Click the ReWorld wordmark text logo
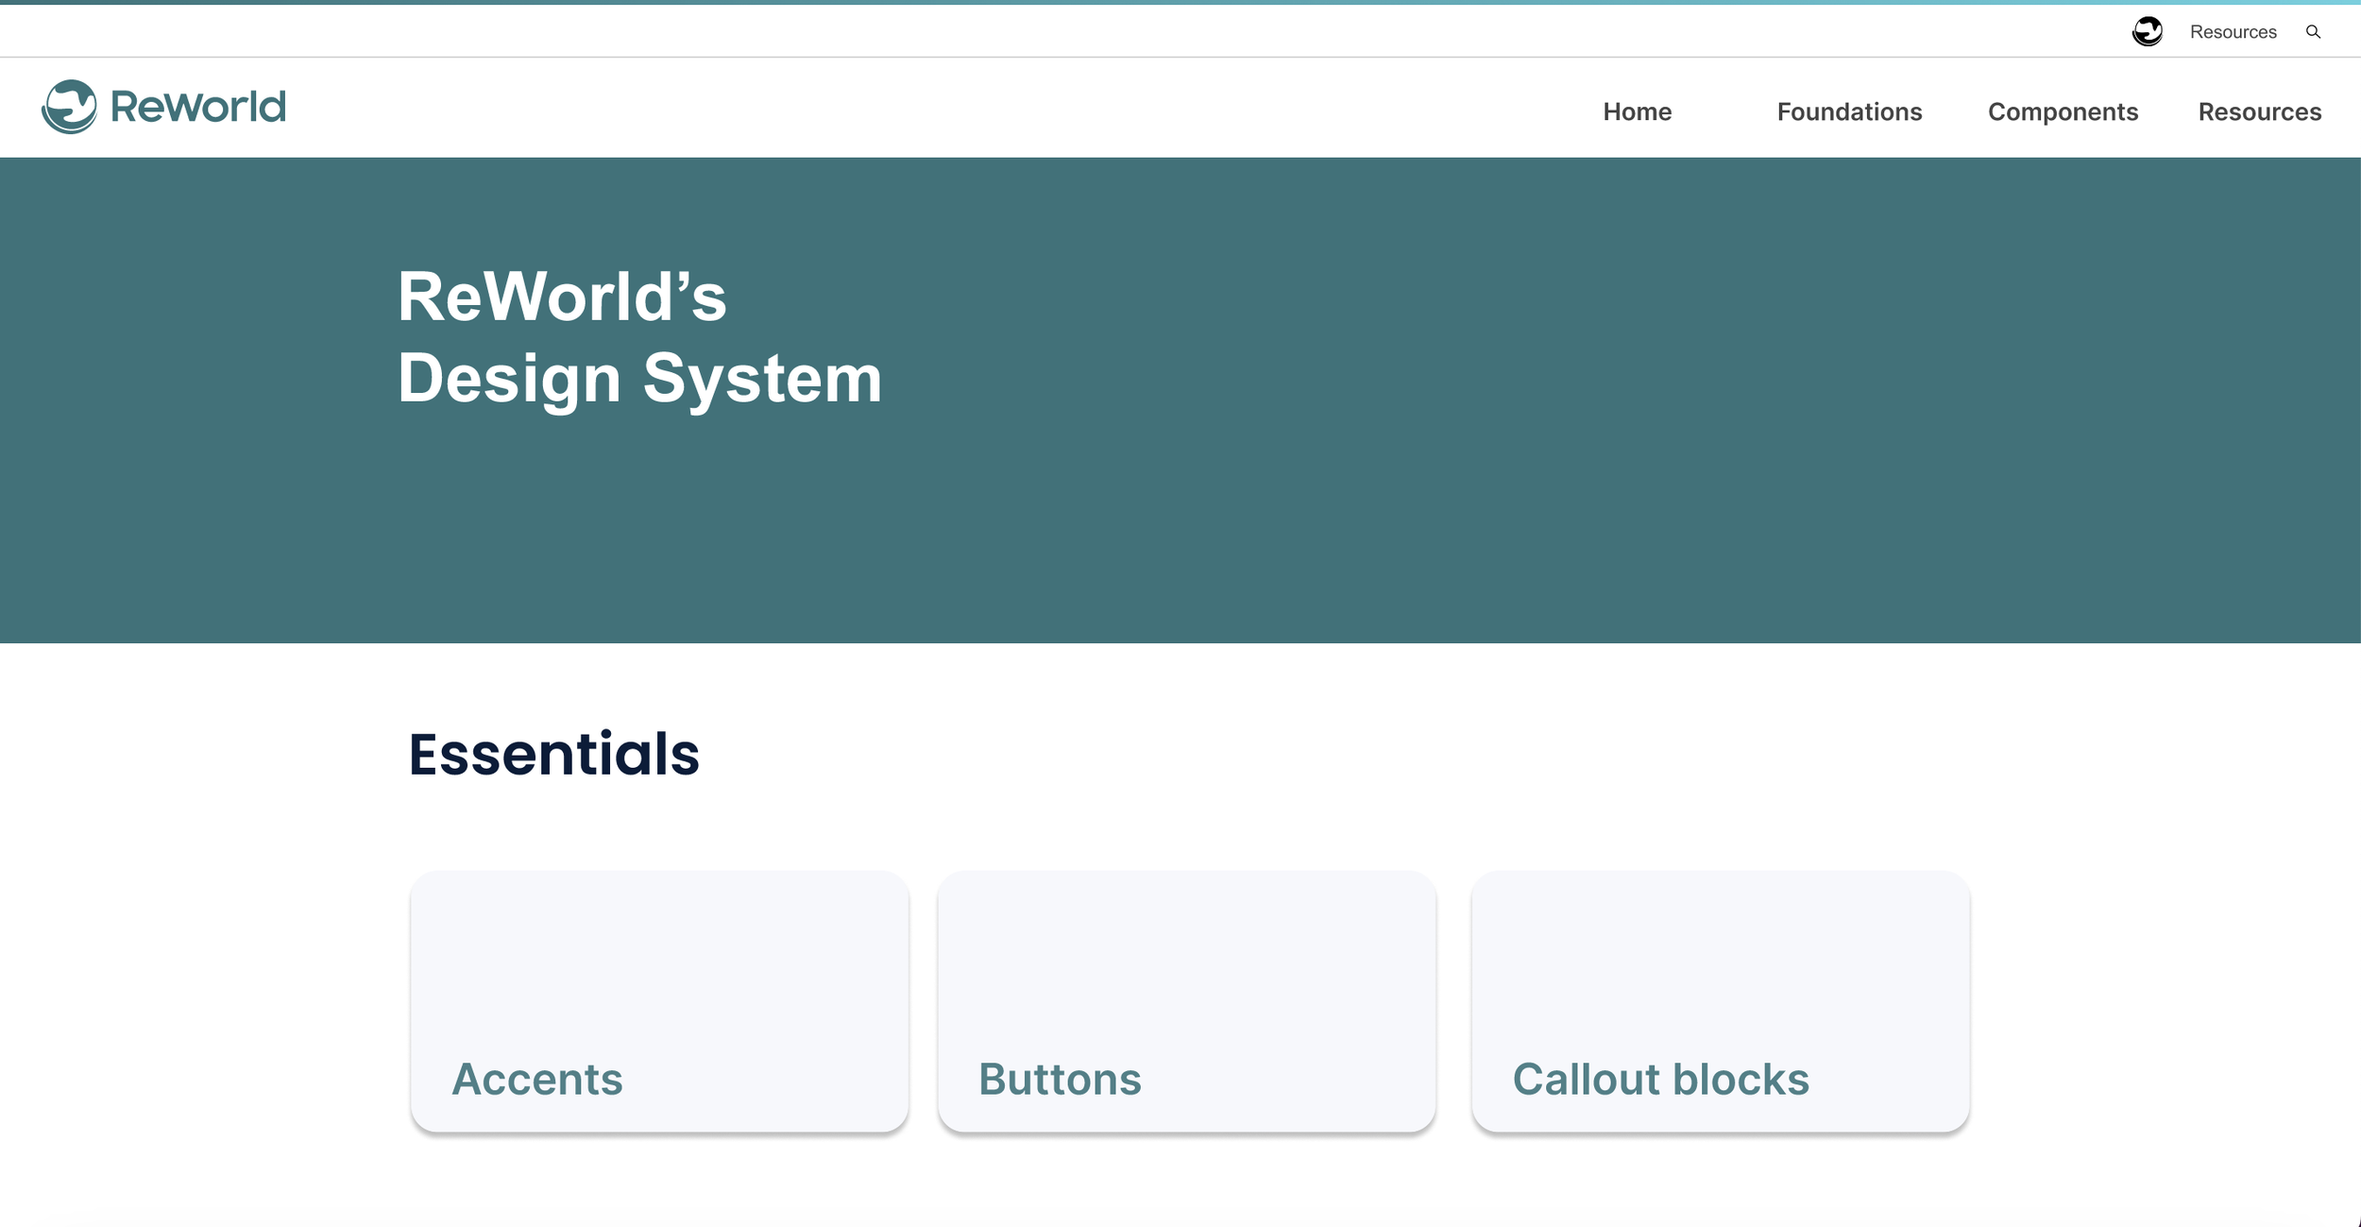 [197, 107]
